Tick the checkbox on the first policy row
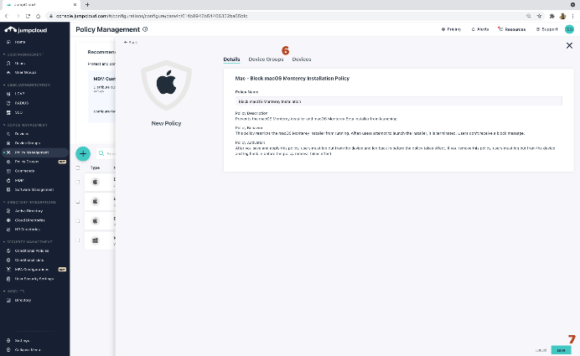This screenshot has height=356, width=580. (x=79, y=181)
